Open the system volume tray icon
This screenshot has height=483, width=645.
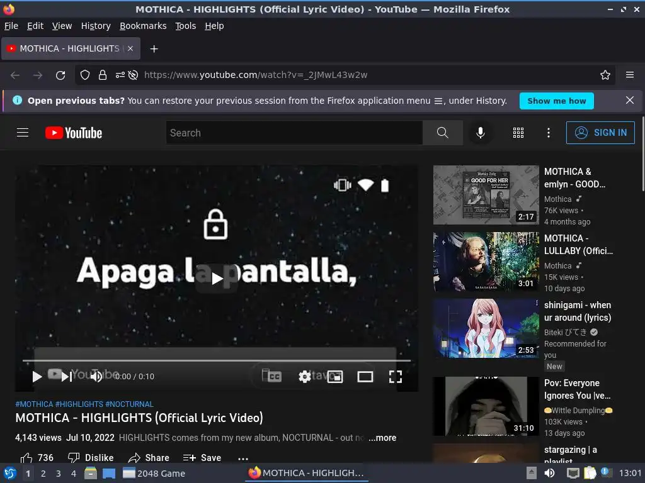pos(549,473)
